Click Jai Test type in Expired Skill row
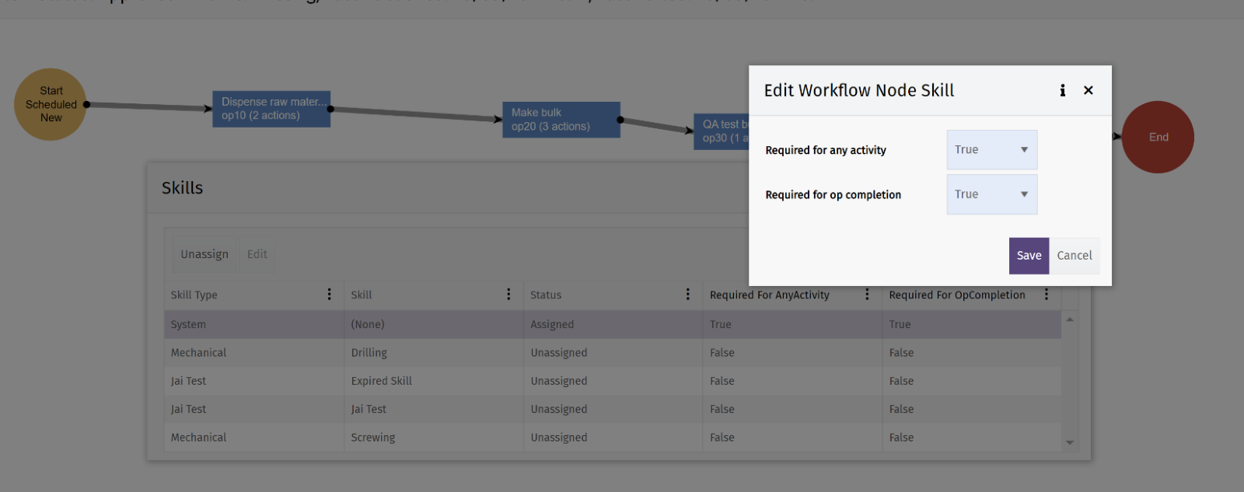Viewport: 1244px width, 492px height. pos(253,381)
